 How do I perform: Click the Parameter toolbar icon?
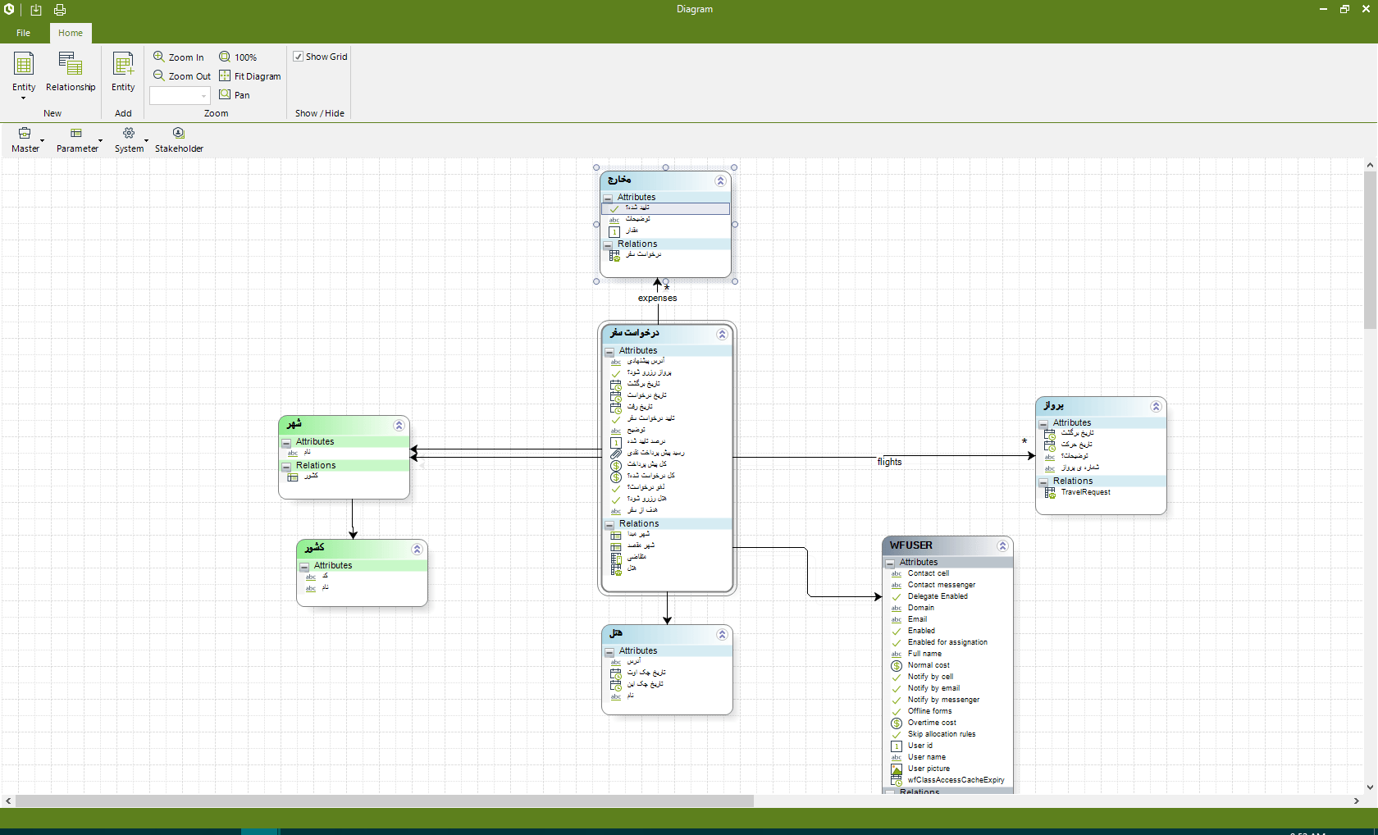tap(76, 133)
